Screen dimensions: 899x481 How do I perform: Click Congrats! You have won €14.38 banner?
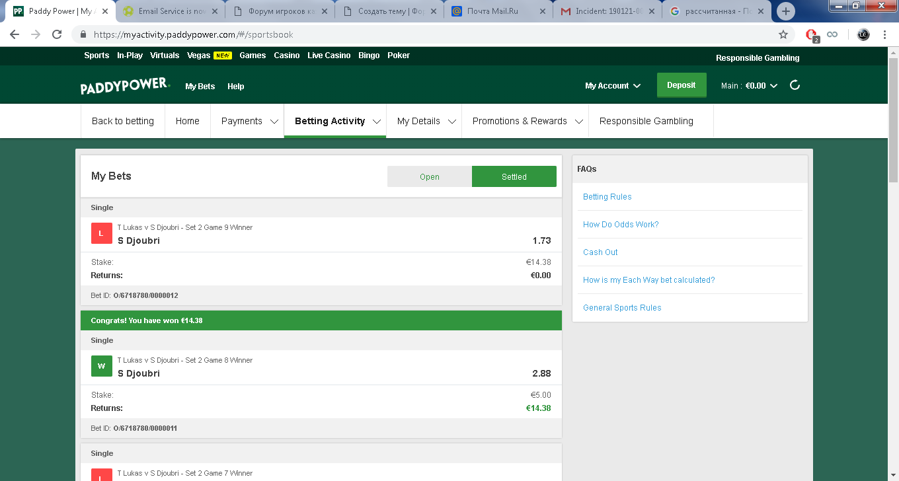[x=321, y=320]
